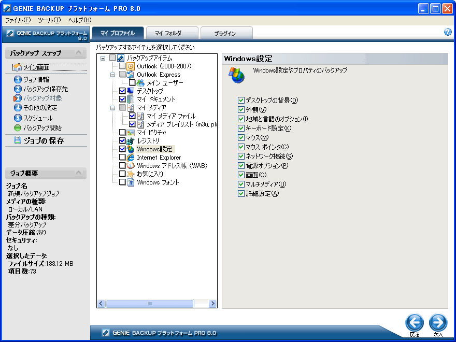Open the ファイル(F) menu

[18, 20]
